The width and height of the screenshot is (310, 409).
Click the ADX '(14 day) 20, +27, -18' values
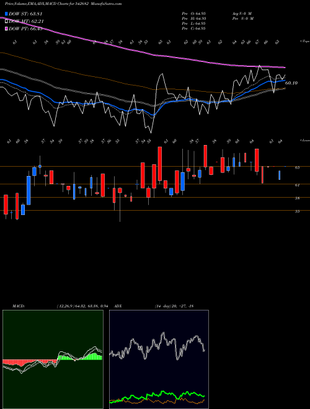coord(174,306)
